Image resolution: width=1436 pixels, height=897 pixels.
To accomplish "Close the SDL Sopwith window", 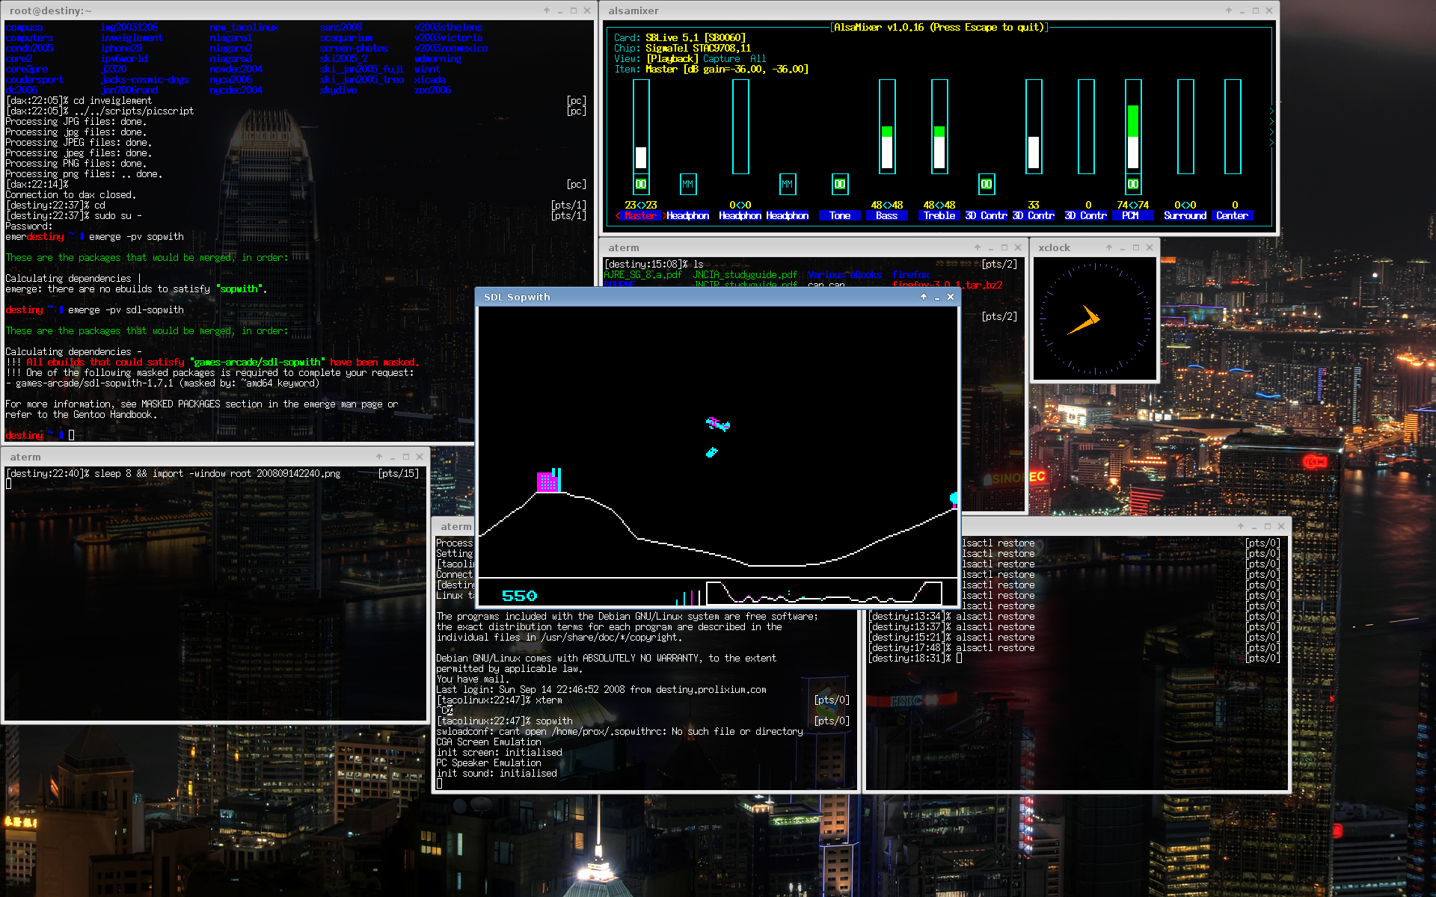I will tap(951, 297).
